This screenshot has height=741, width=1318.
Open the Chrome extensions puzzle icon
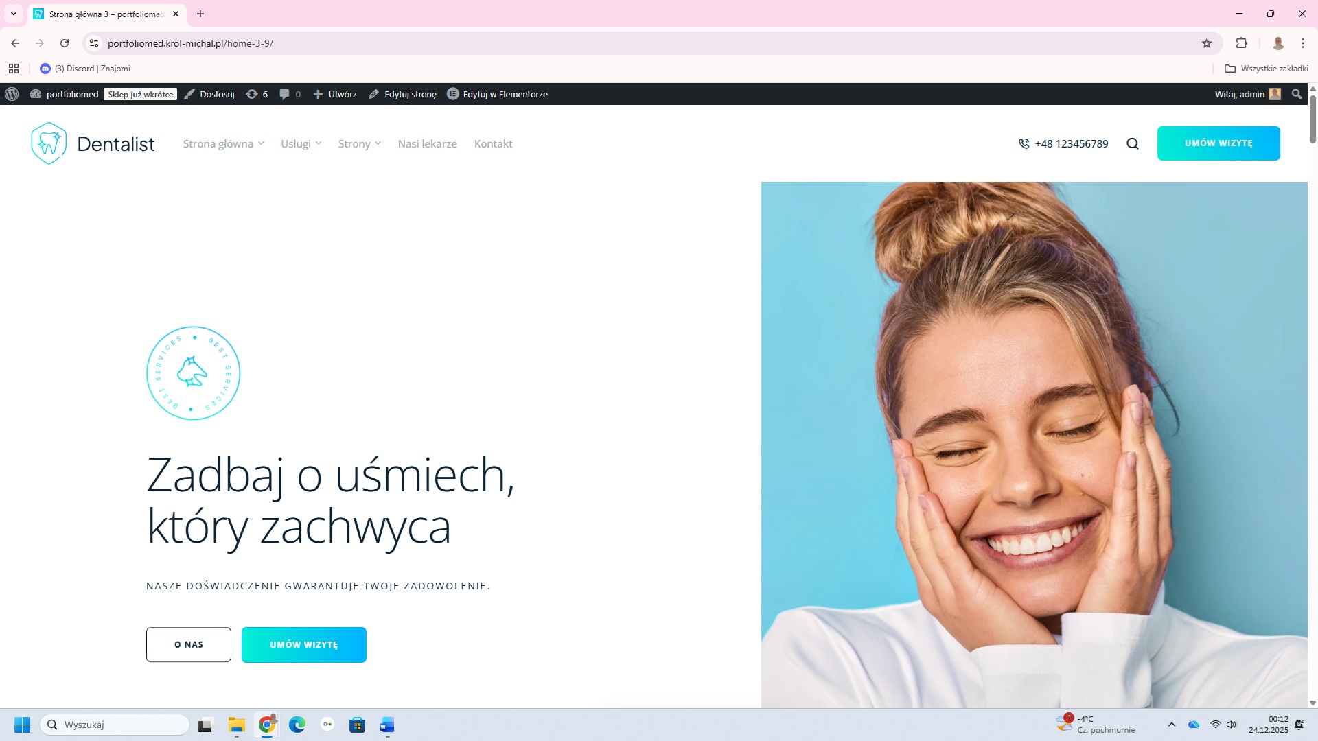pos(1241,43)
